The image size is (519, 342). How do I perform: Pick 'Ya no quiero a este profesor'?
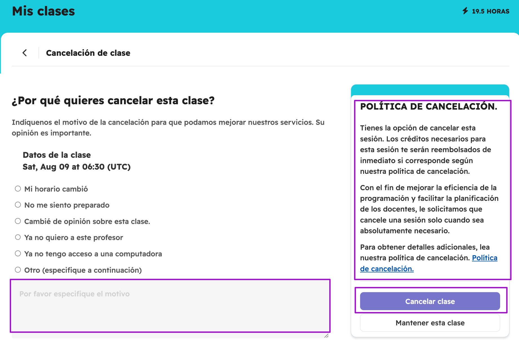coord(18,237)
